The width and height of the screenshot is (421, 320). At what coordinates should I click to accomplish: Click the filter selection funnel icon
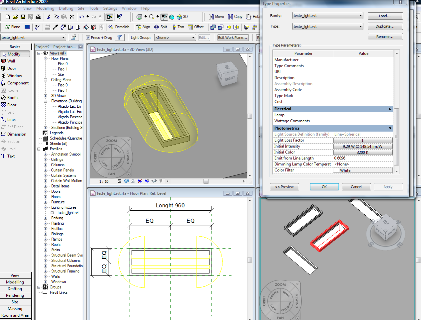(x=119, y=38)
